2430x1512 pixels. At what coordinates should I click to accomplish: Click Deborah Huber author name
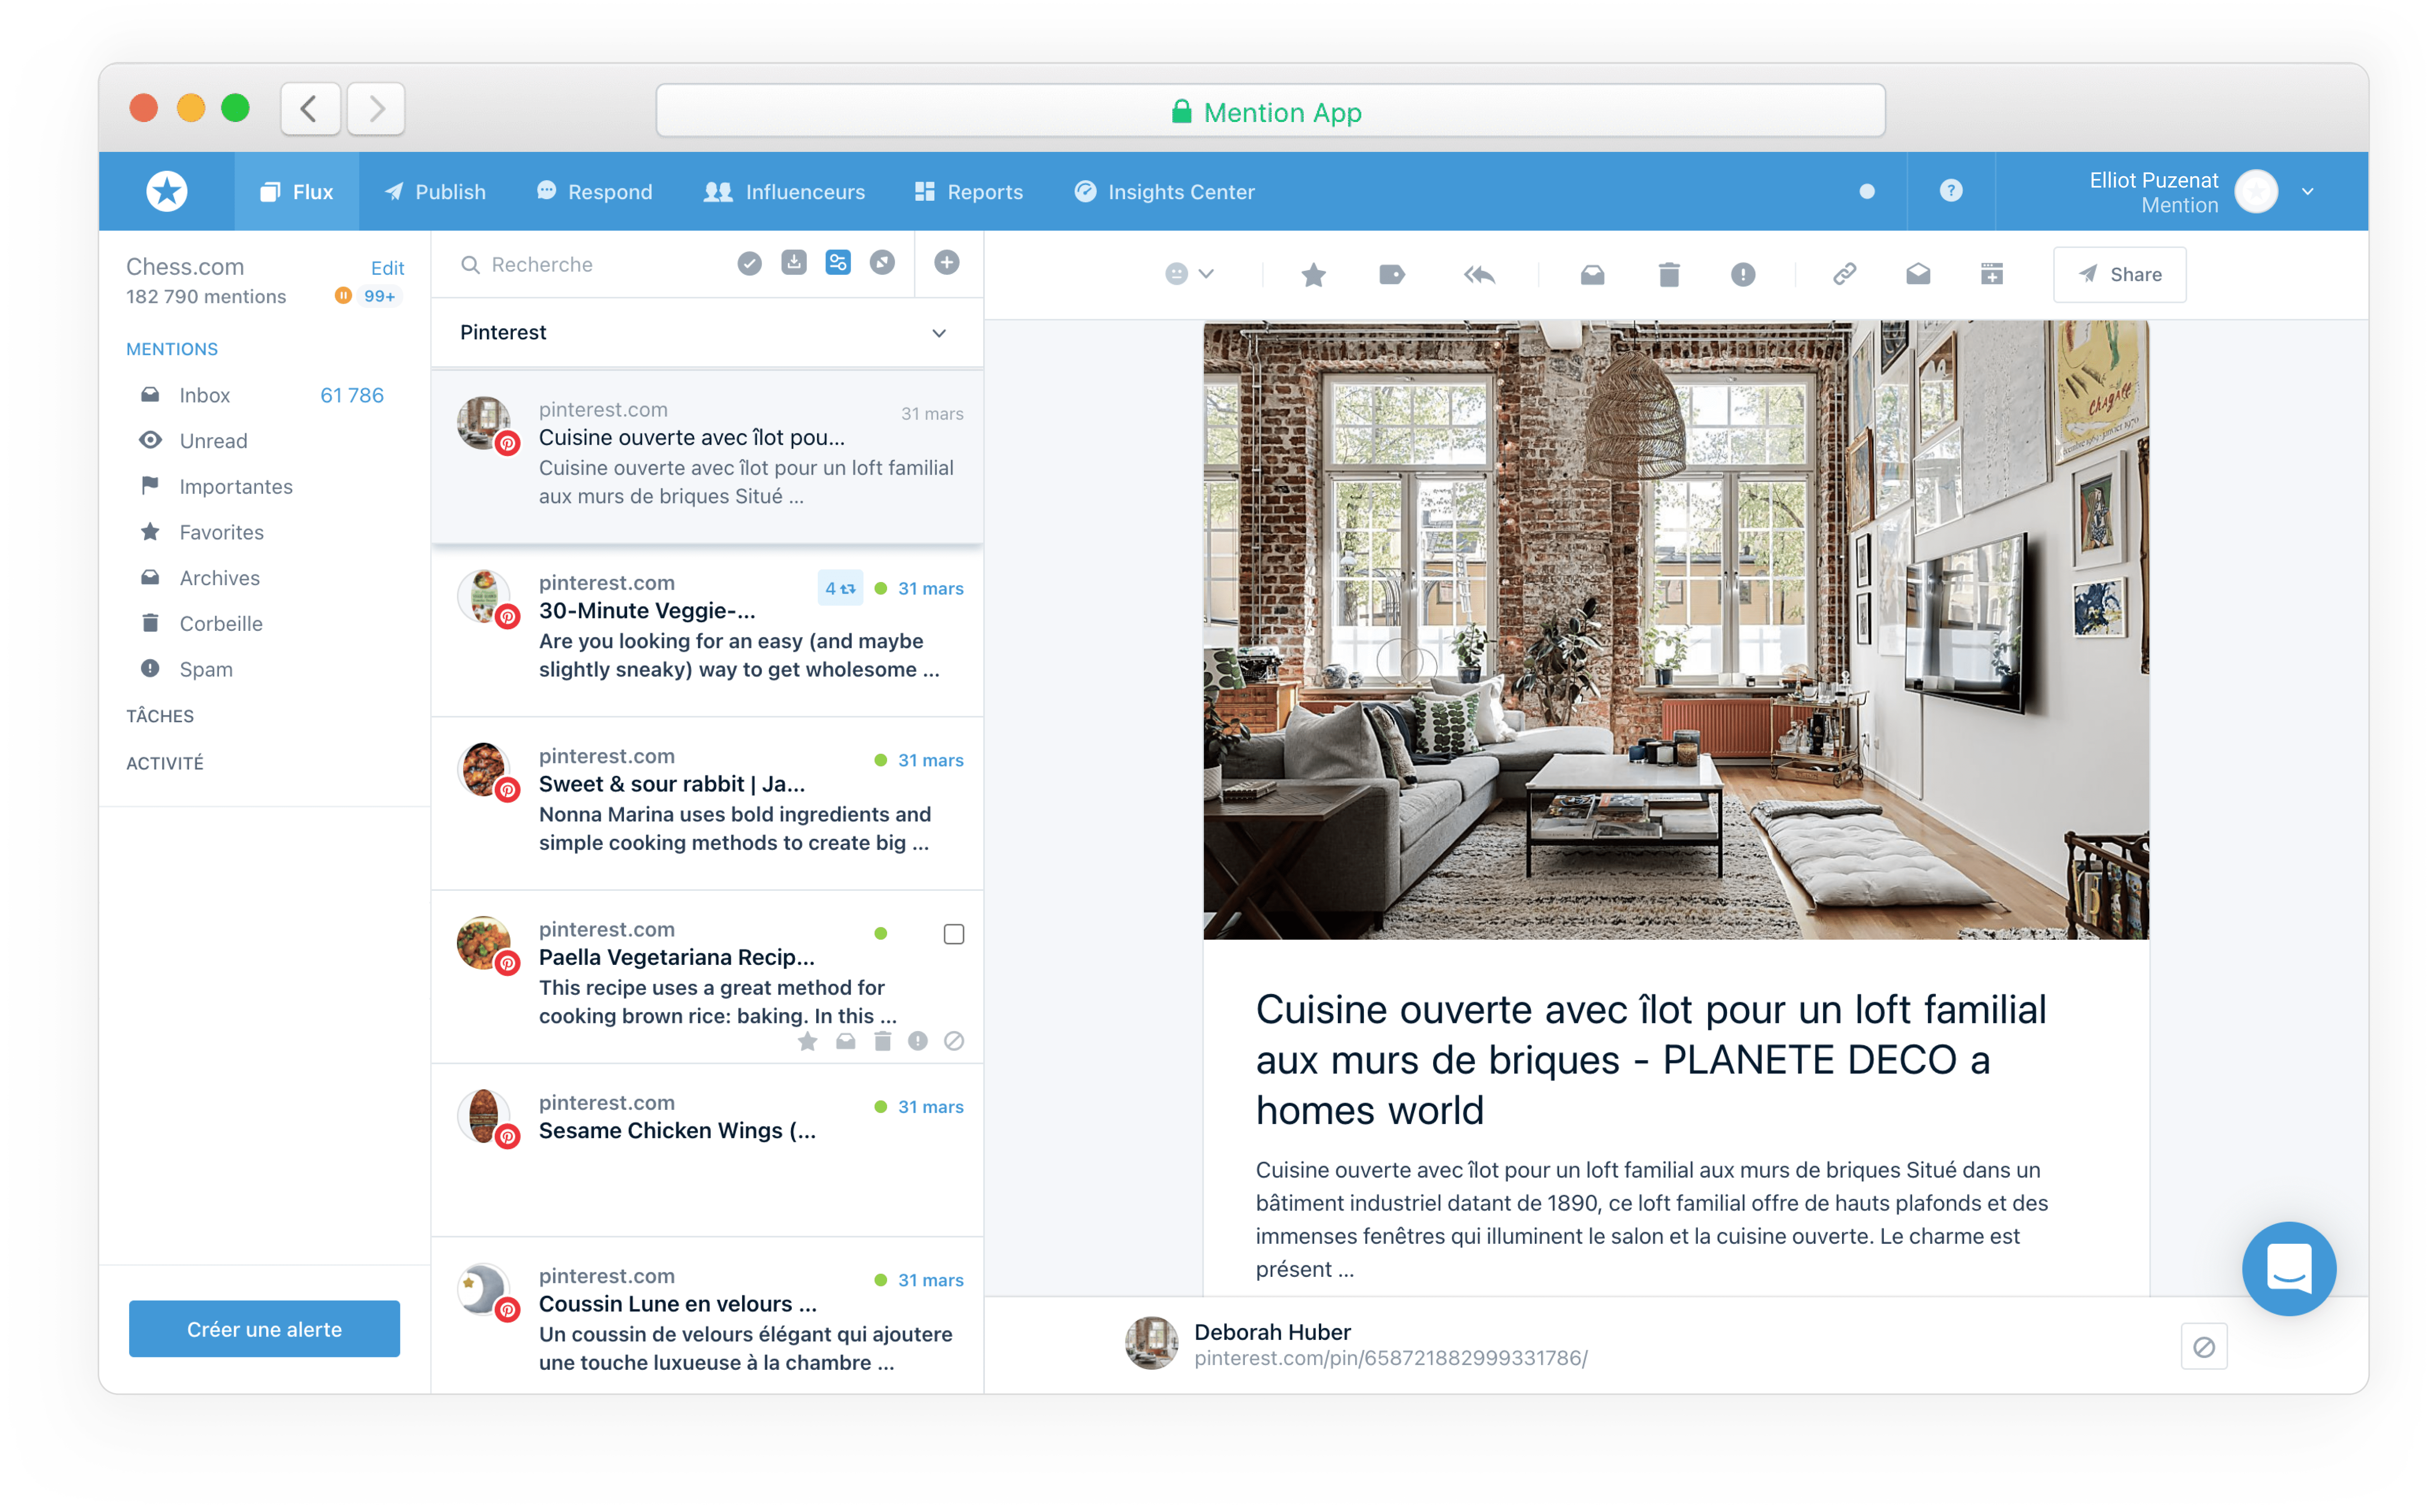[1272, 1331]
